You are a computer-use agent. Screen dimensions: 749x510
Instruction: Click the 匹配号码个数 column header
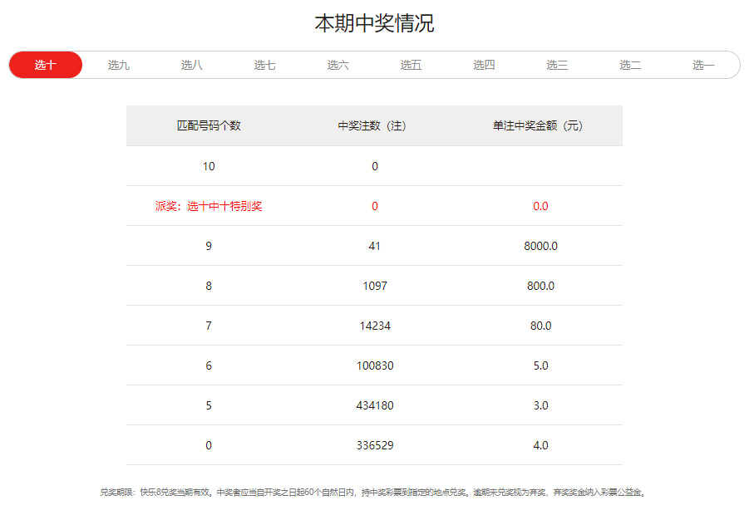pos(209,125)
